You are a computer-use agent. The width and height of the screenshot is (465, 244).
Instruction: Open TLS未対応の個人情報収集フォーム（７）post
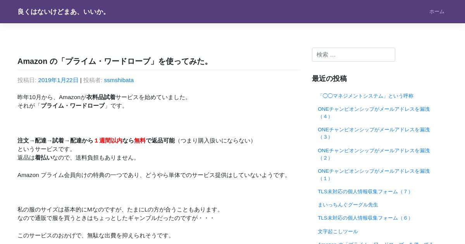(x=365, y=192)
